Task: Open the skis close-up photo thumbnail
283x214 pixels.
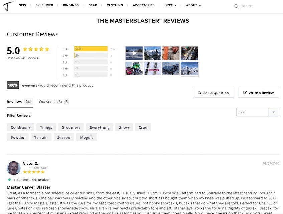Action: (152, 68)
